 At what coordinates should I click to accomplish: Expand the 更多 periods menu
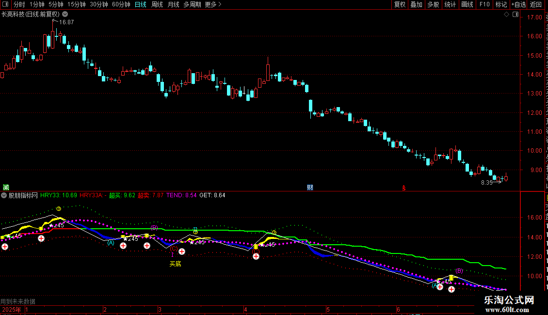(213, 4)
